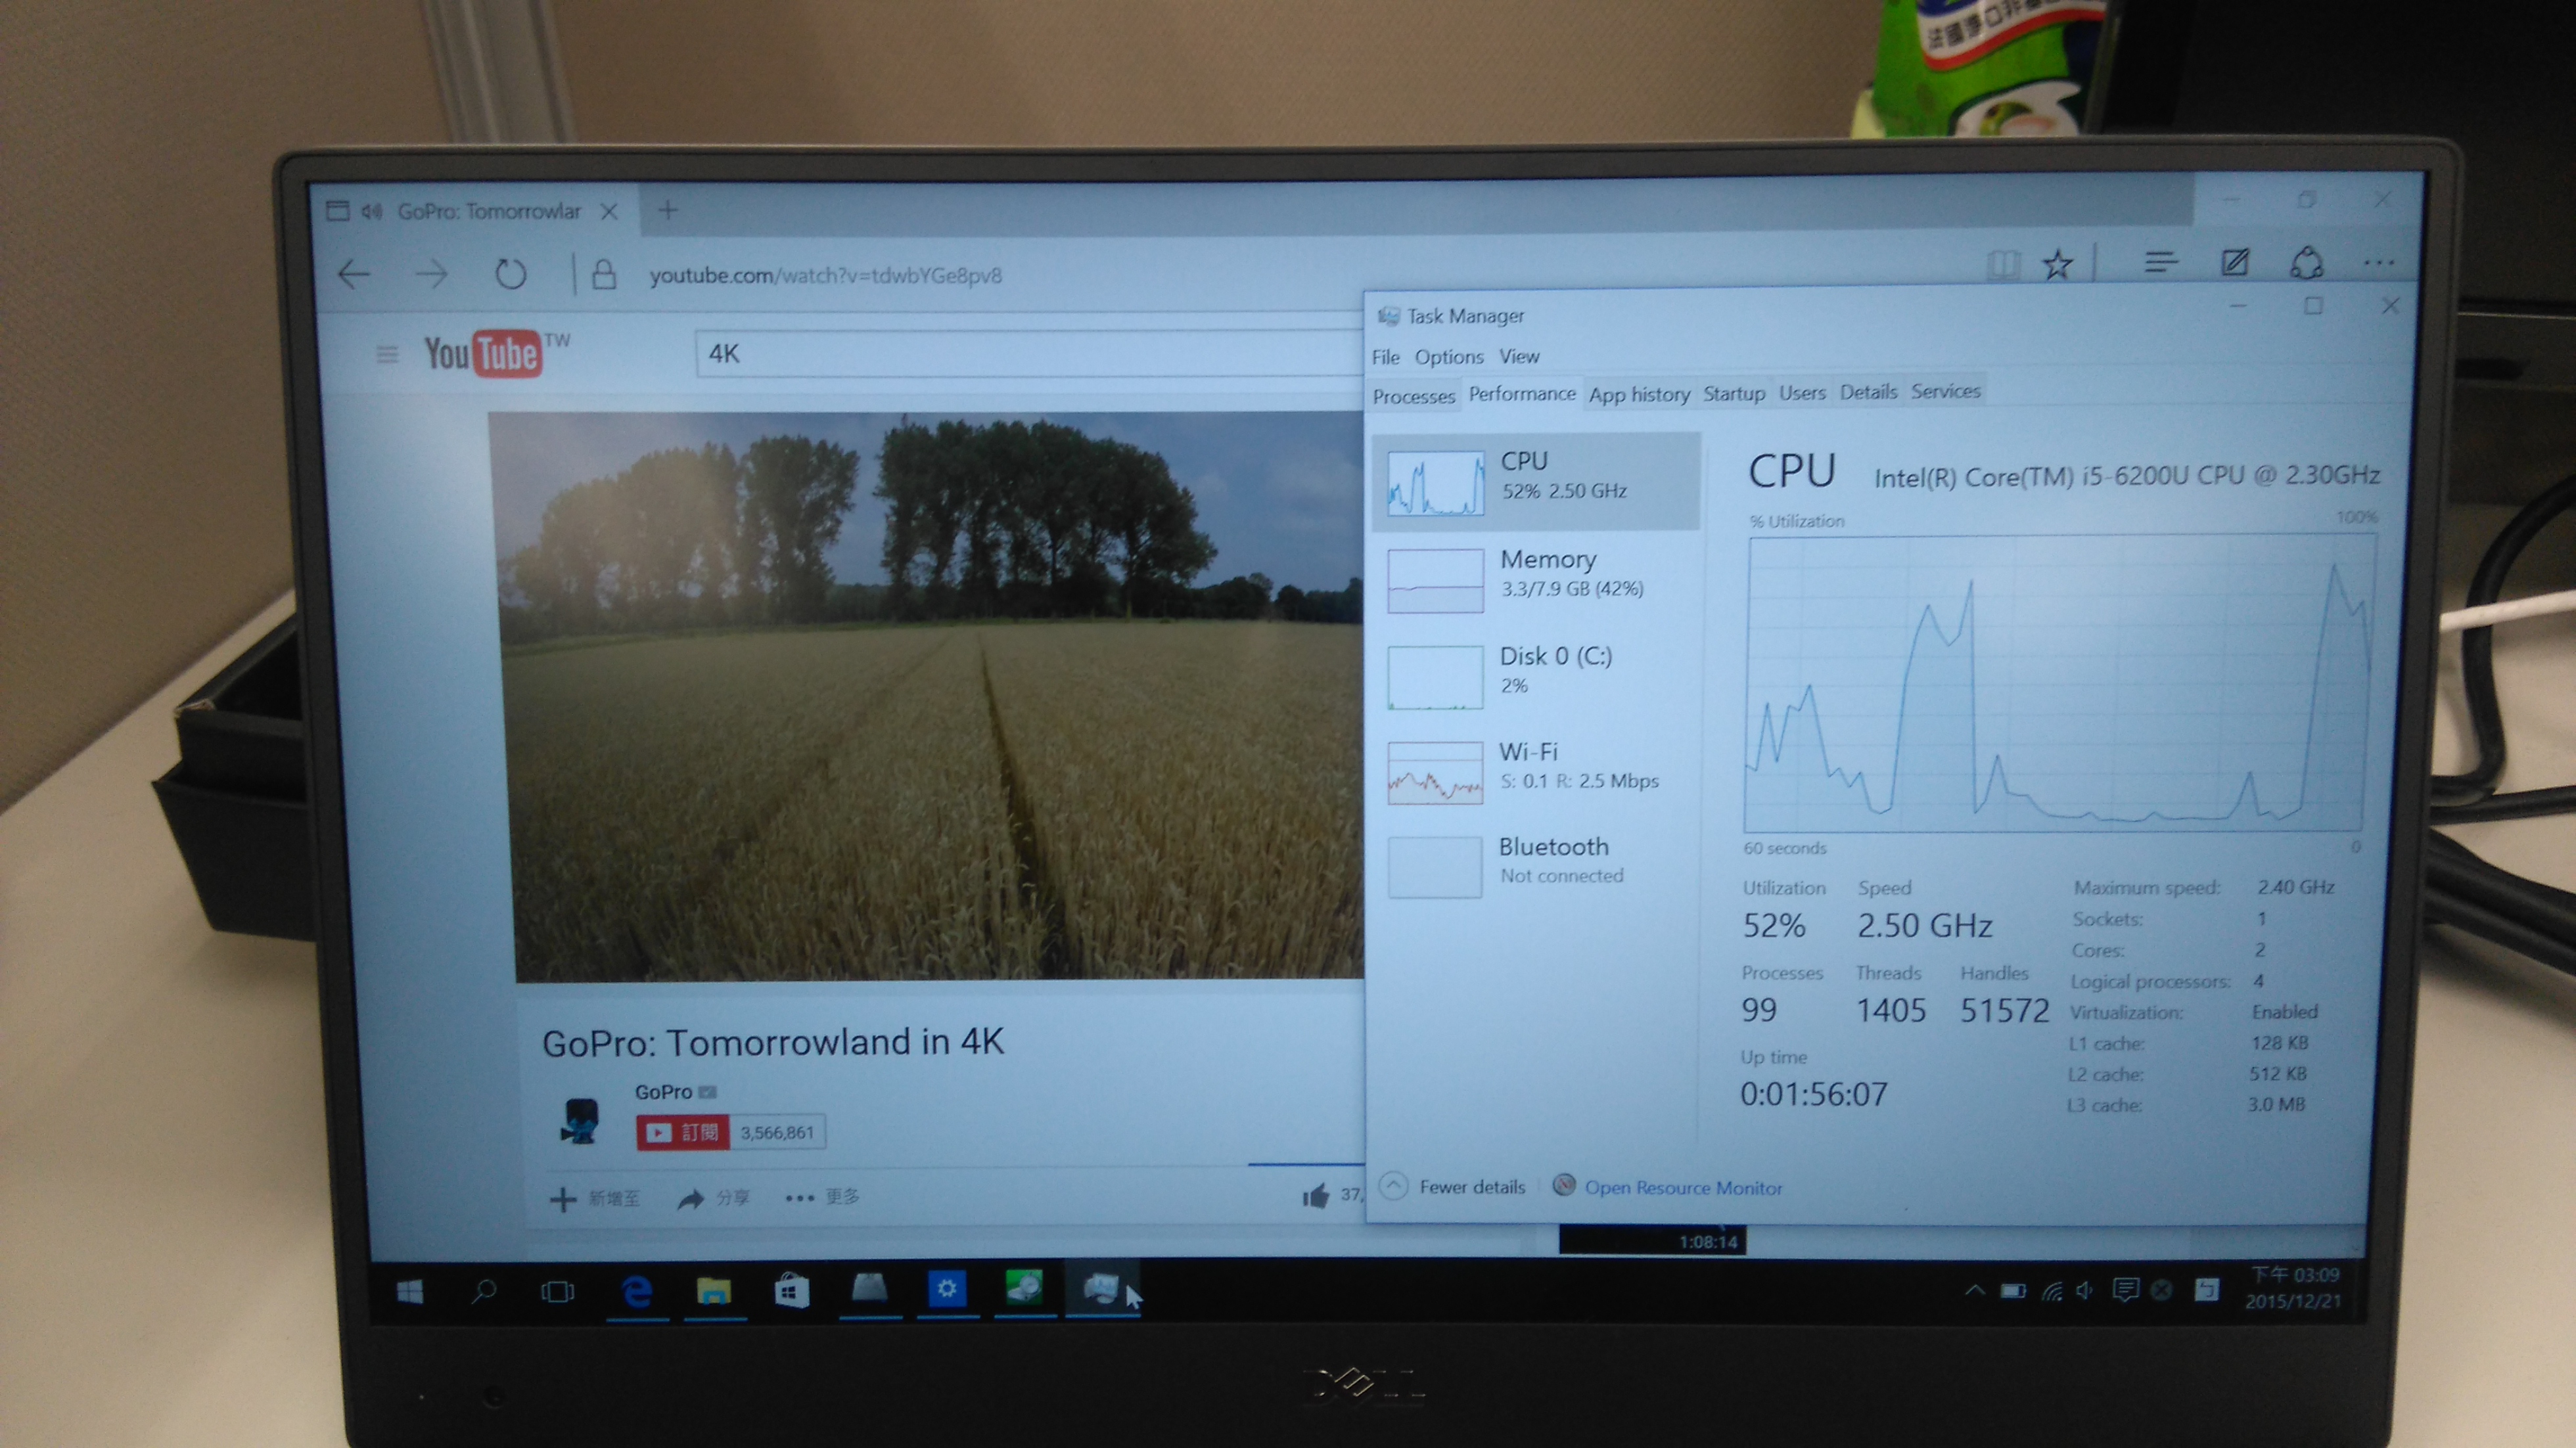Show hidden system tray icons chevron
The width and height of the screenshot is (2576, 1448).
pyautogui.click(x=1974, y=1290)
